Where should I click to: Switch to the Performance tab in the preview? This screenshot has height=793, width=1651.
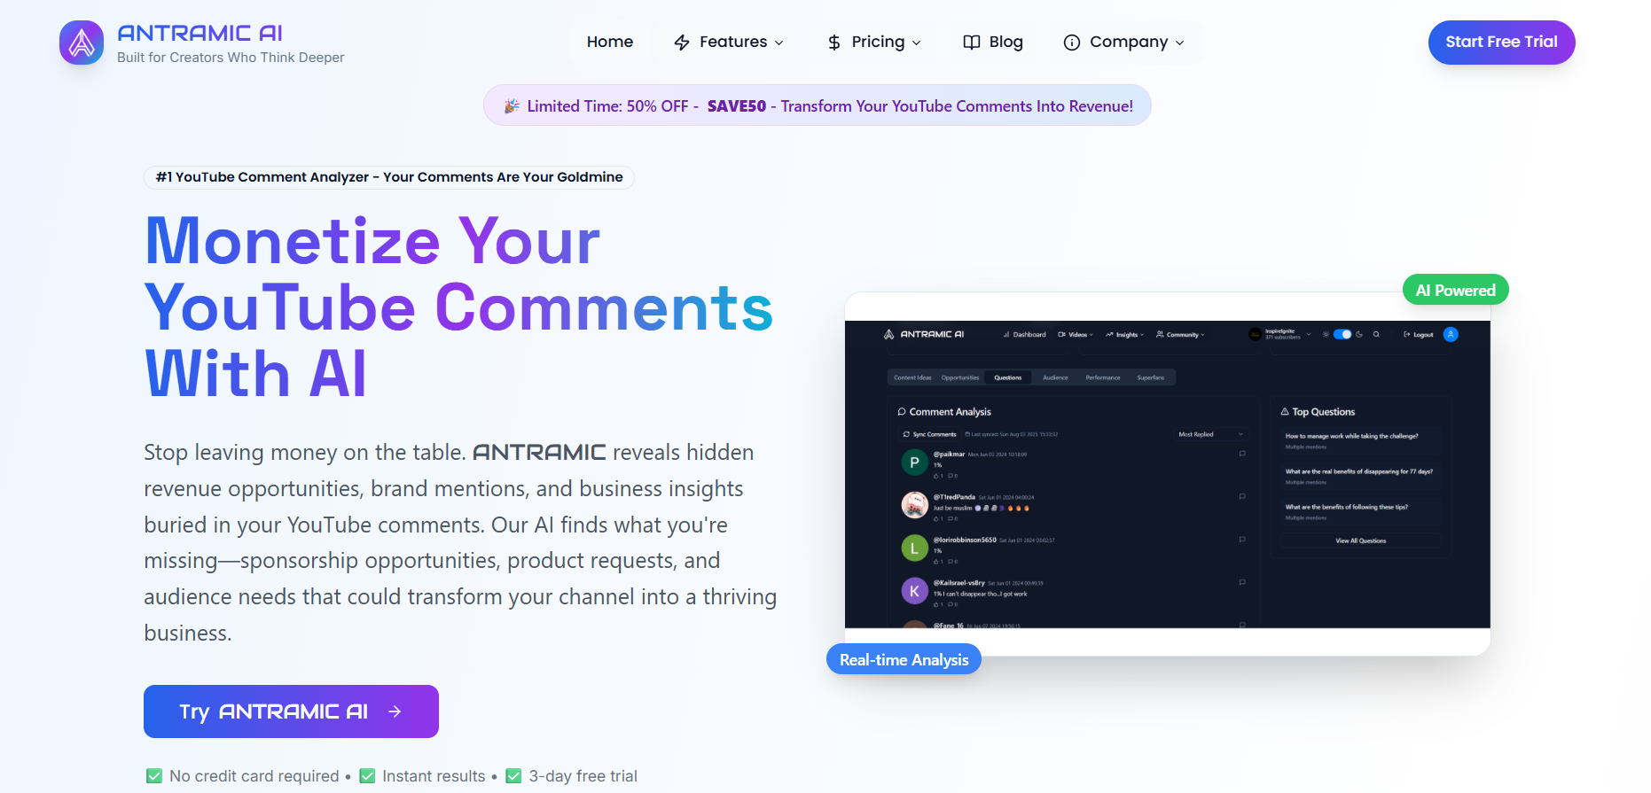pyautogui.click(x=1103, y=377)
